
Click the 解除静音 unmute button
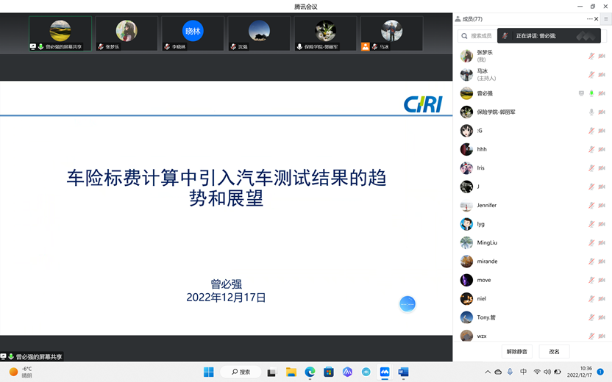(x=517, y=352)
